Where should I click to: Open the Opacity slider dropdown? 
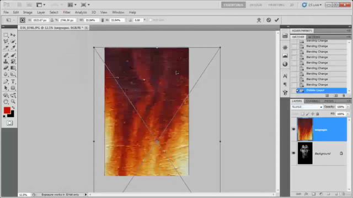tap(348, 107)
